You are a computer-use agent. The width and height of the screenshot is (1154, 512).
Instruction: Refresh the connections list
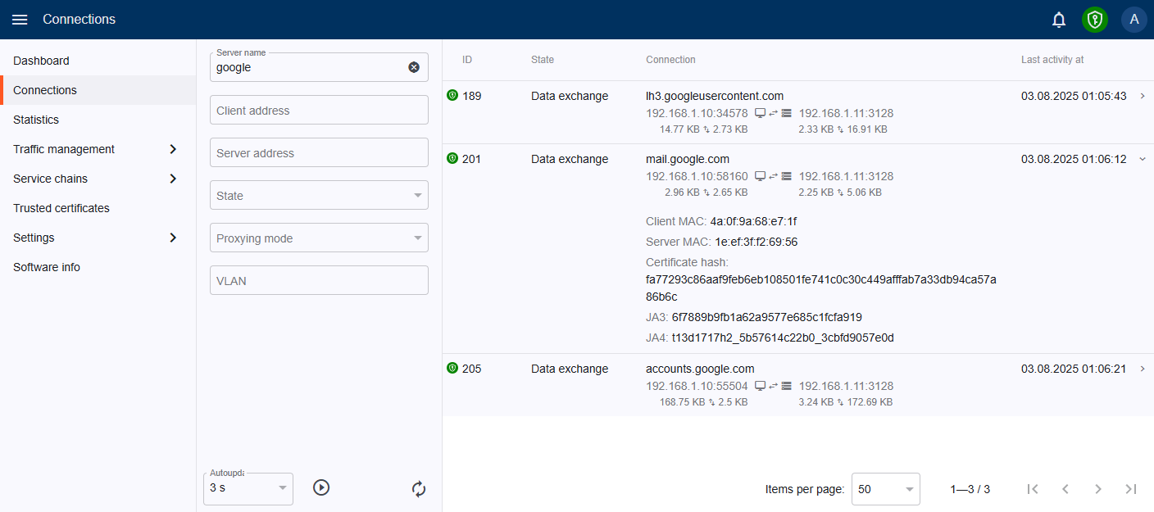tap(419, 489)
